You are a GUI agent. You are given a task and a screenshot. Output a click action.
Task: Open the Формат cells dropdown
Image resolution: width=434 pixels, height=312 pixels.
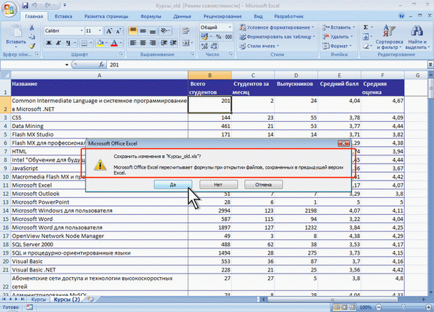337,46
